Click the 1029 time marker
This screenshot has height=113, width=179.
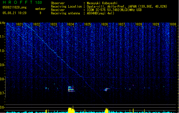[x=156, y=24]
